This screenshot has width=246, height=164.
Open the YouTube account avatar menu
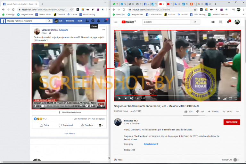(x=237, y=22)
